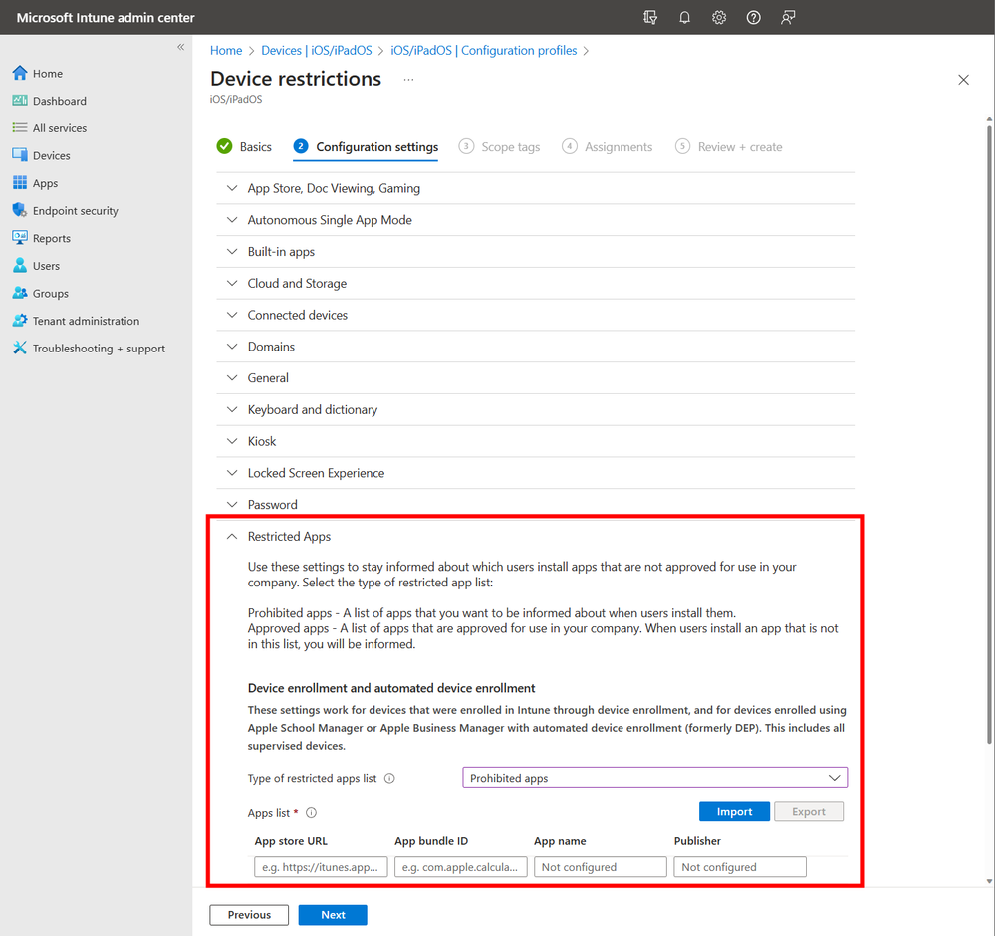Viewport: 995px width, 936px height.
Task: Expand the Built-in apps section
Action: (x=536, y=252)
